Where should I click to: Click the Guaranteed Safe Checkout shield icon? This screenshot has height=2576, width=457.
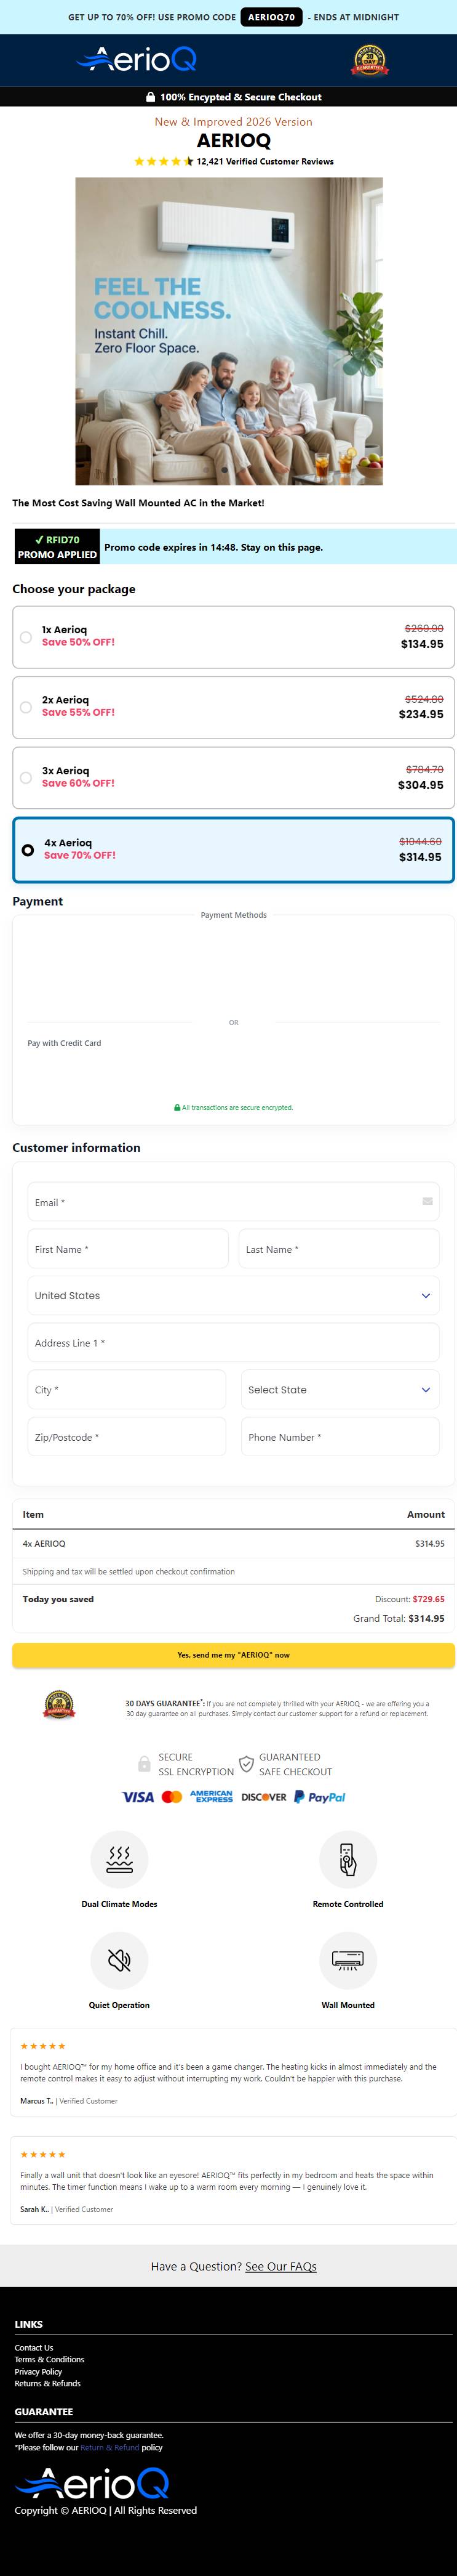coord(245,1764)
